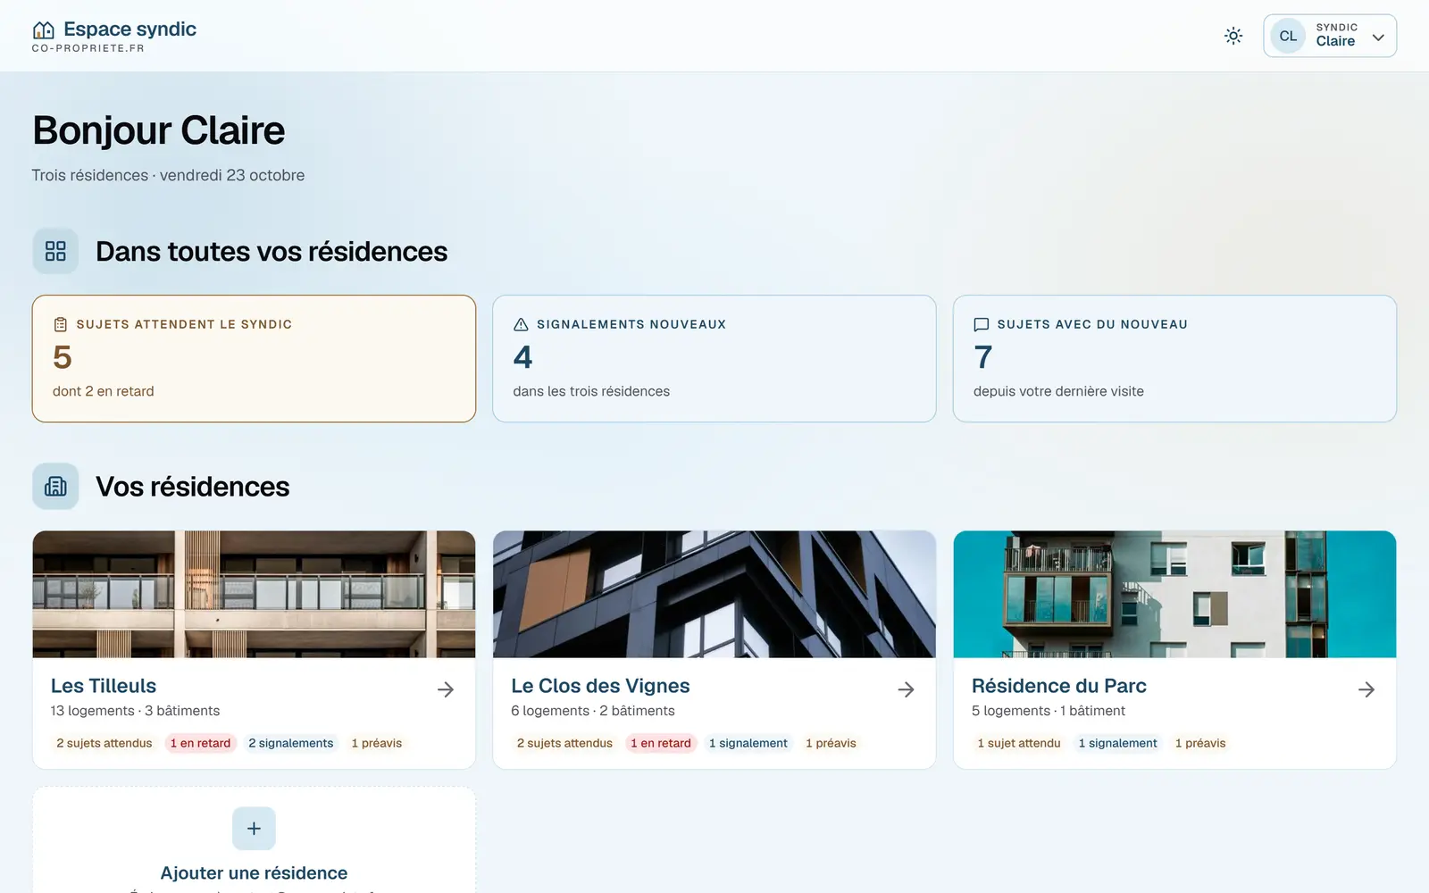Click the 'dont 2 en retard' text
This screenshot has height=893, width=1429.
point(104,391)
